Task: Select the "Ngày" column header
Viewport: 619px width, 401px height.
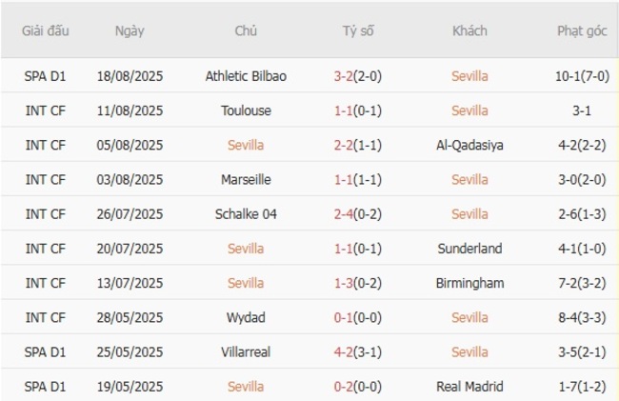Action: pyautogui.click(x=130, y=30)
